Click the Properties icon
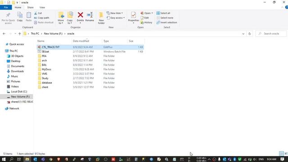Screen dimensions: 288x162 pyautogui.click(x=134, y=15)
